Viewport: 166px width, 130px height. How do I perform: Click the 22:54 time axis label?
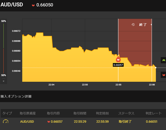point(52,85)
